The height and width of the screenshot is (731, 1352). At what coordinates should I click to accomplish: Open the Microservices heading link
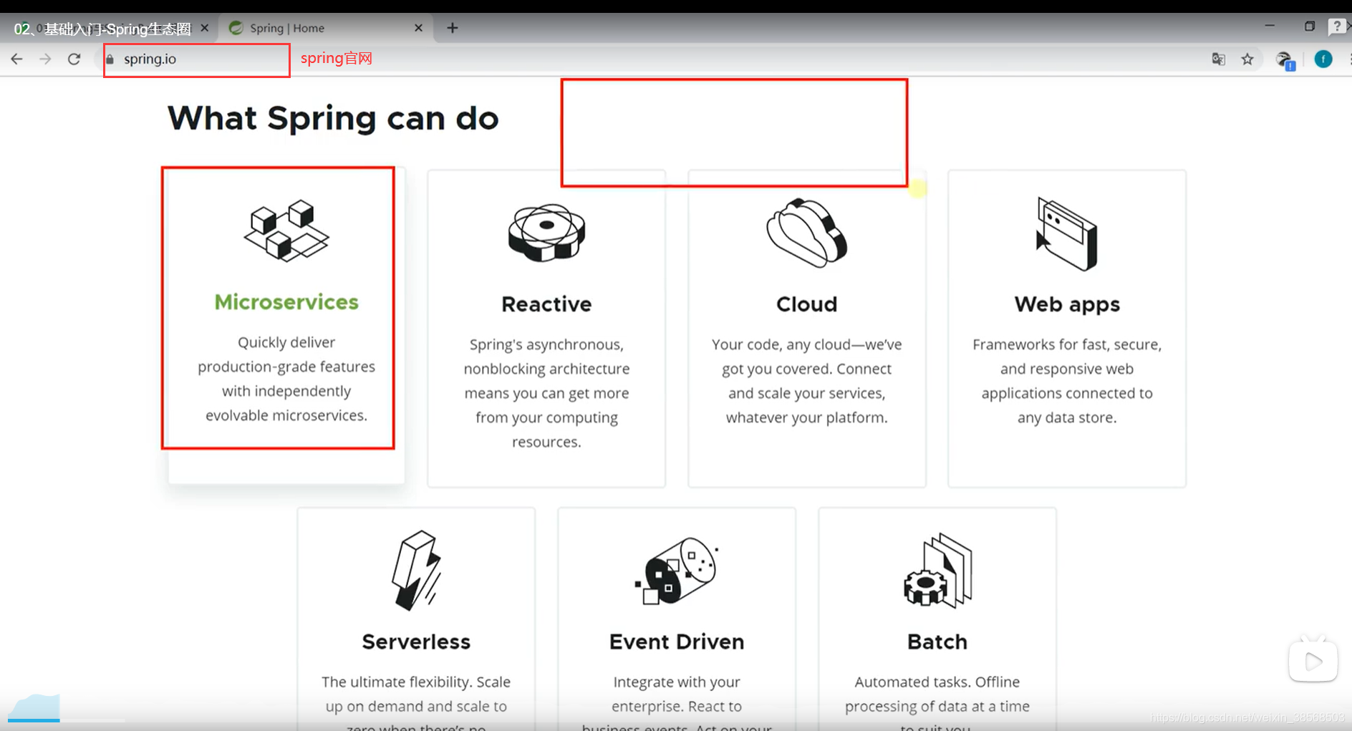point(286,302)
